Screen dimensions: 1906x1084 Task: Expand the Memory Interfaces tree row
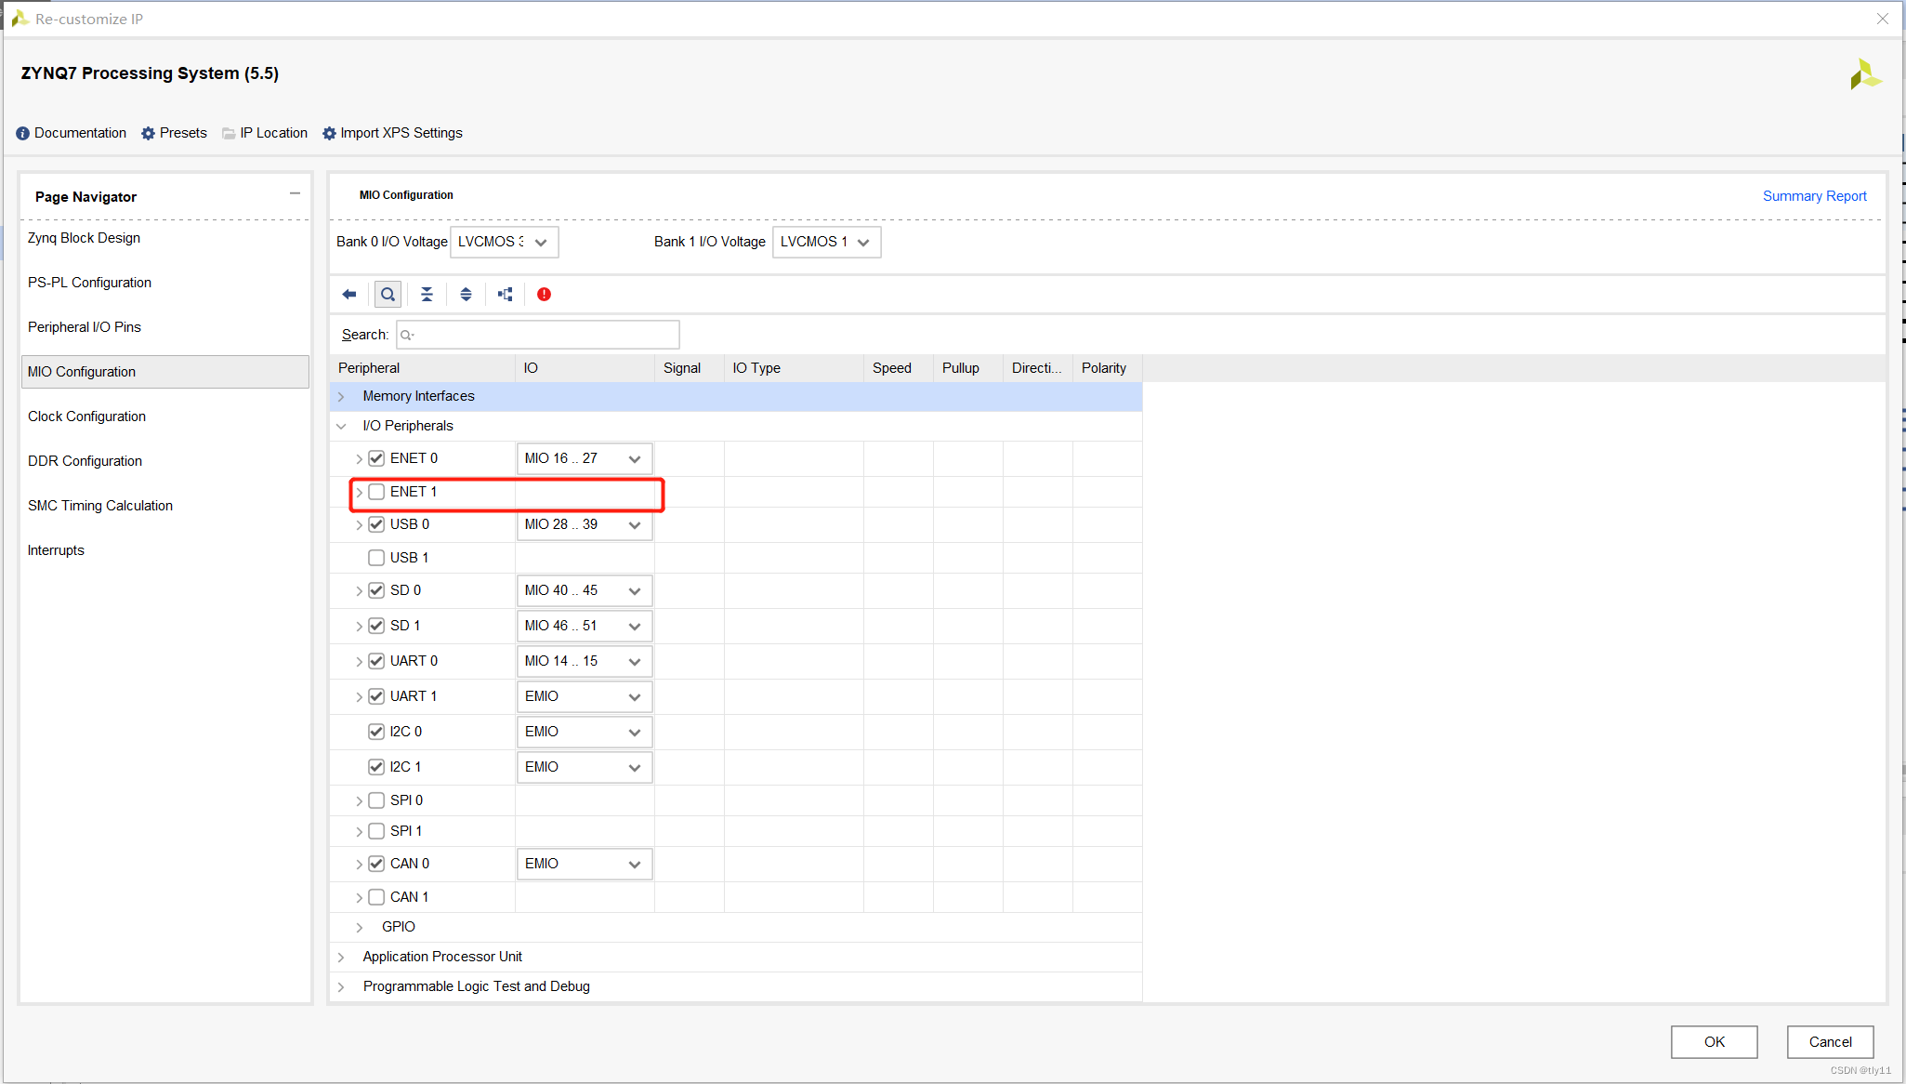coord(341,396)
